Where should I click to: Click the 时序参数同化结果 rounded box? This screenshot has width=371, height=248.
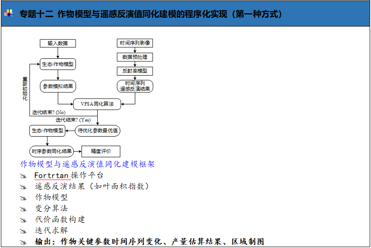(52, 151)
